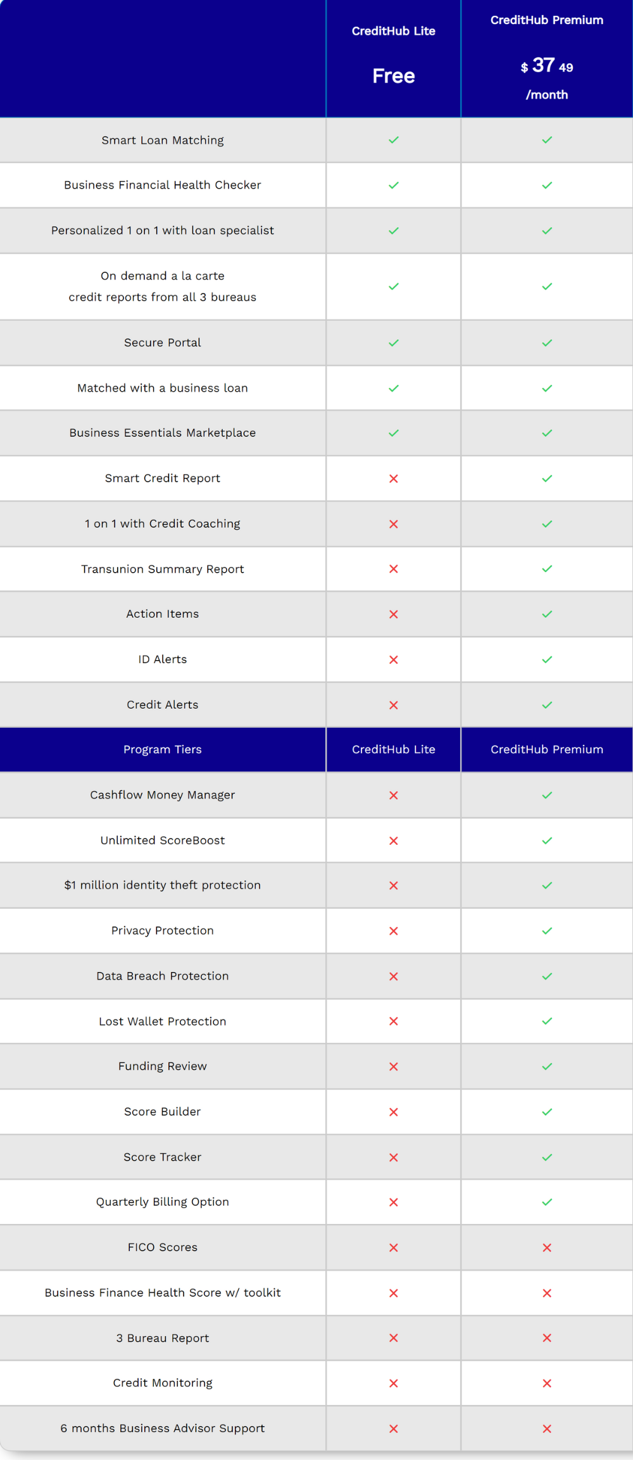Click the Premium checkmark for Smart Loan Matching
The width and height of the screenshot is (633, 1460).
click(x=547, y=140)
